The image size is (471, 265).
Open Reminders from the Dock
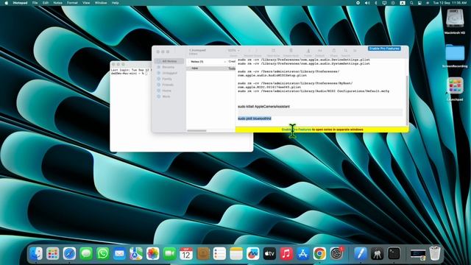(x=219, y=253)
